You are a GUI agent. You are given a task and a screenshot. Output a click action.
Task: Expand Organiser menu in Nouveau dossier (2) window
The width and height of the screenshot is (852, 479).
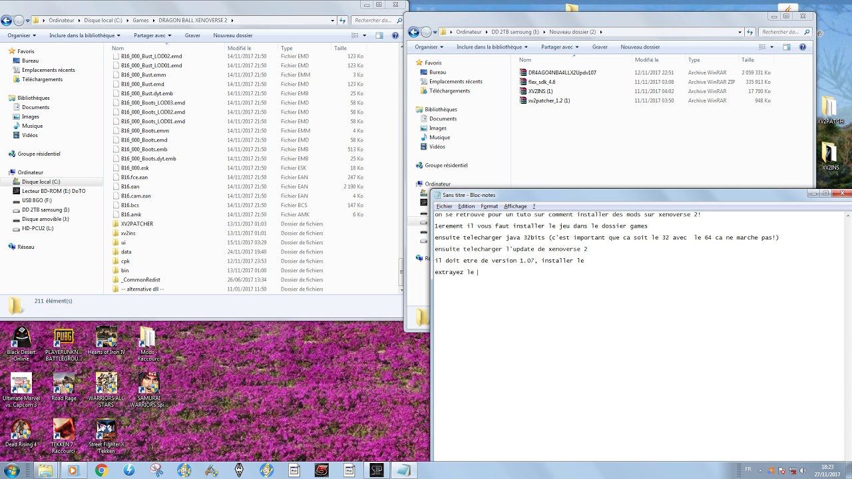(x=429, y=47)
